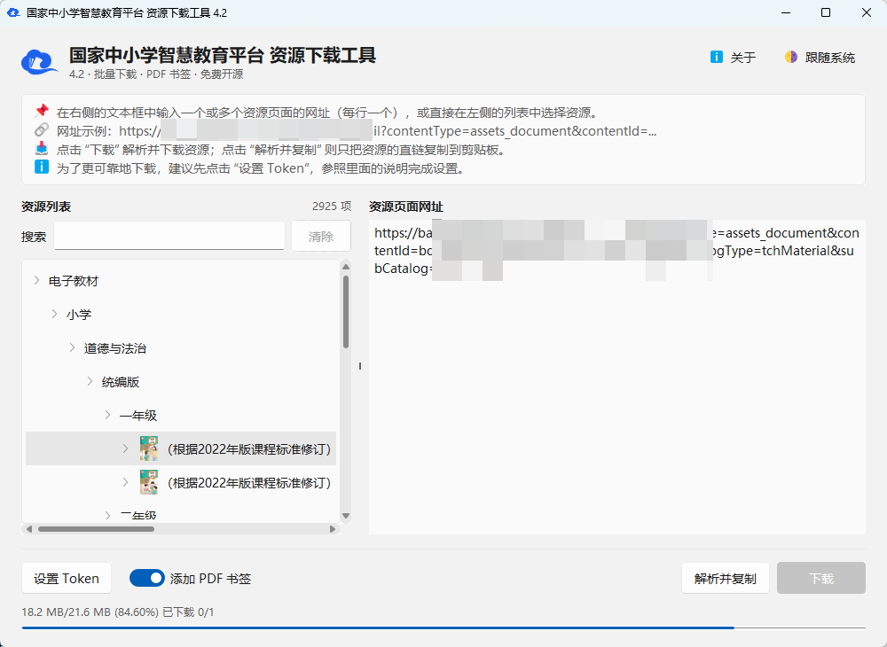The height and width of the screenshot is (647, 887).
Task: Click the 资源列表 heading
Action: pos(46,207)
